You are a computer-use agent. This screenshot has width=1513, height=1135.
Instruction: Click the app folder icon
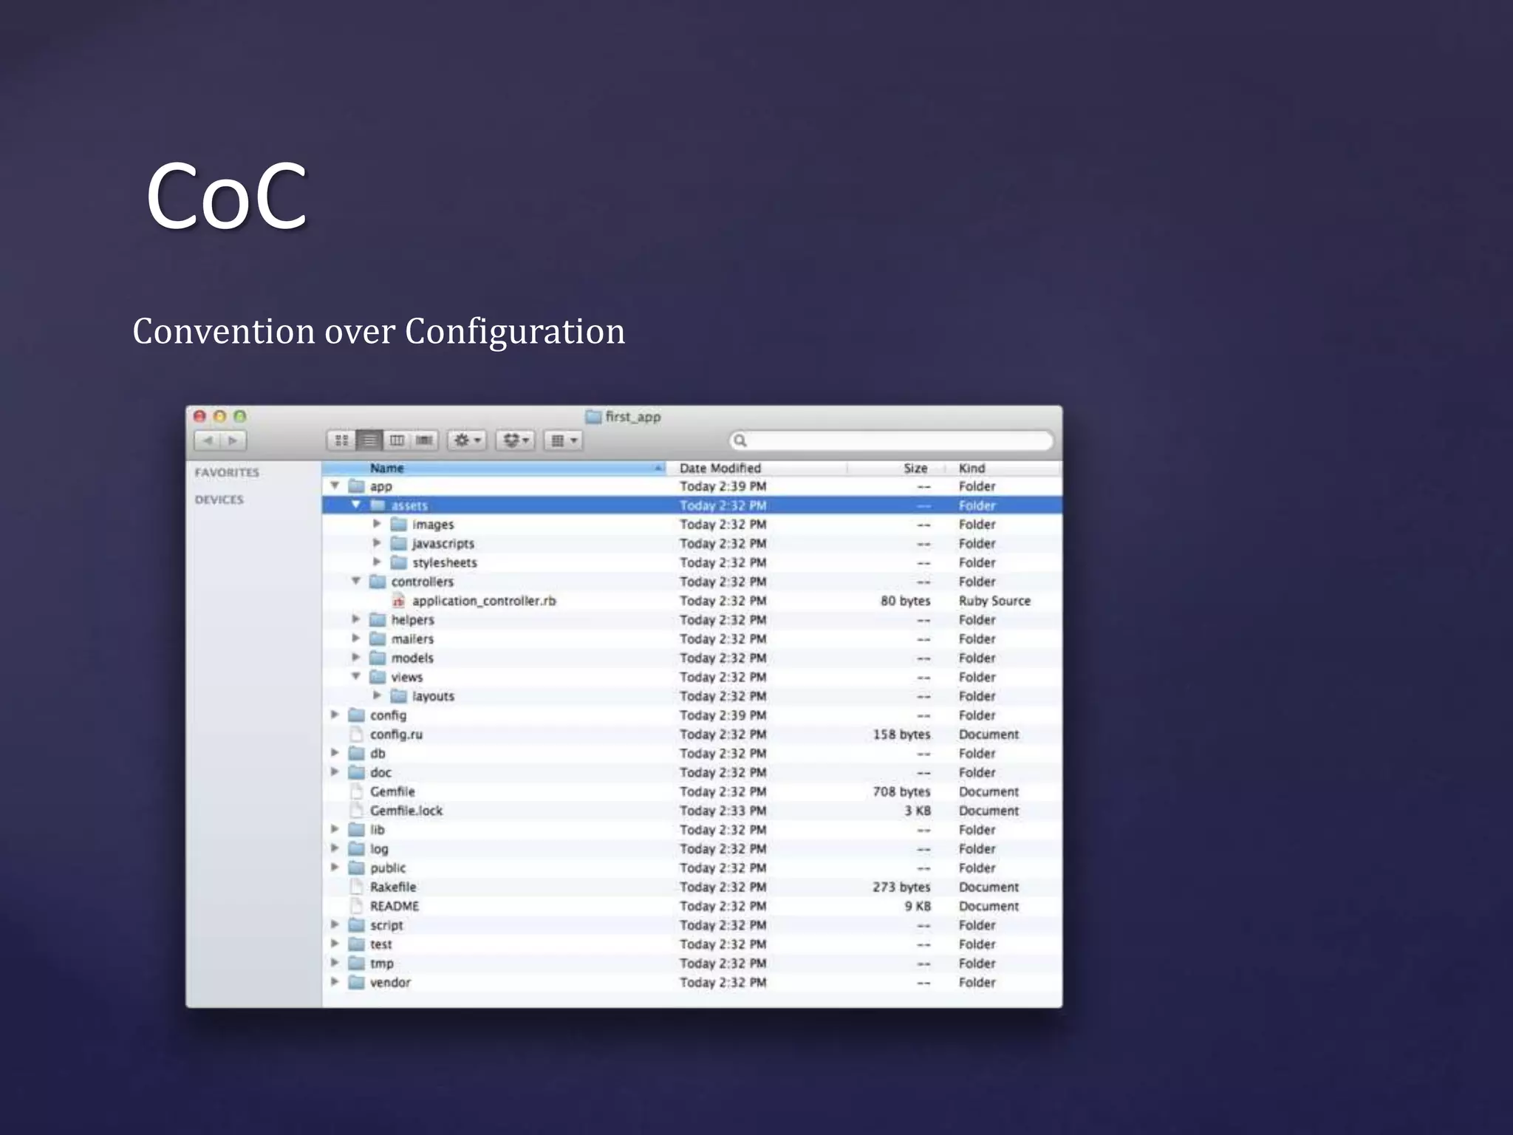point(357,486)
